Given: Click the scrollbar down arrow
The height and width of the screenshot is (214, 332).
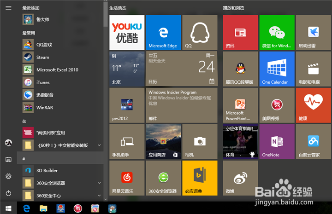Looking at the screenshot, I should tap(106, 199).
